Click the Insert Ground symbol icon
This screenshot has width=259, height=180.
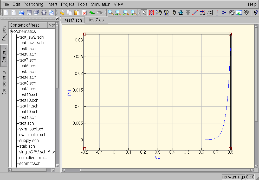pos(217,13)
